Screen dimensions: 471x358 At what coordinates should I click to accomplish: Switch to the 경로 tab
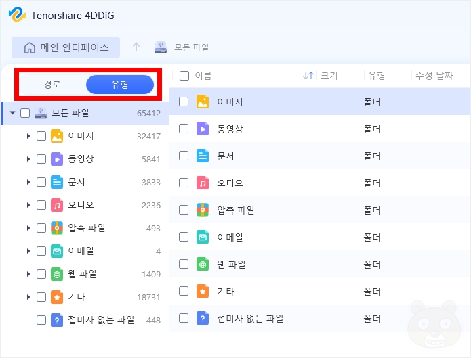point(52,85)
